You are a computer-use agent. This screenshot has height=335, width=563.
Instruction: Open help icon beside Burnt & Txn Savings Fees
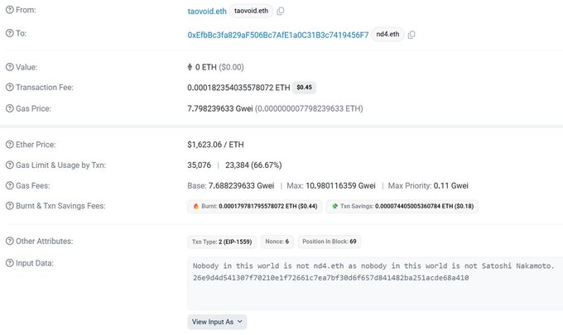click(10, 206)
